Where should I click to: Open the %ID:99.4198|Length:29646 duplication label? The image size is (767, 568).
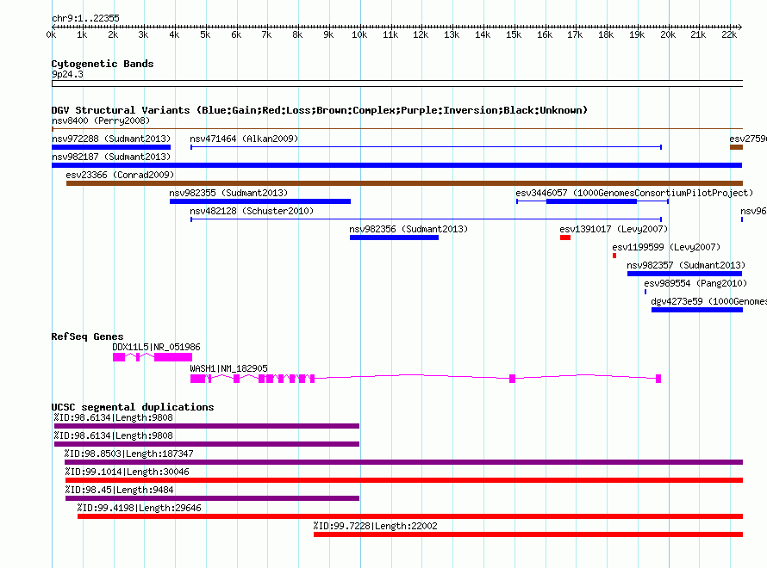point(139,508)
